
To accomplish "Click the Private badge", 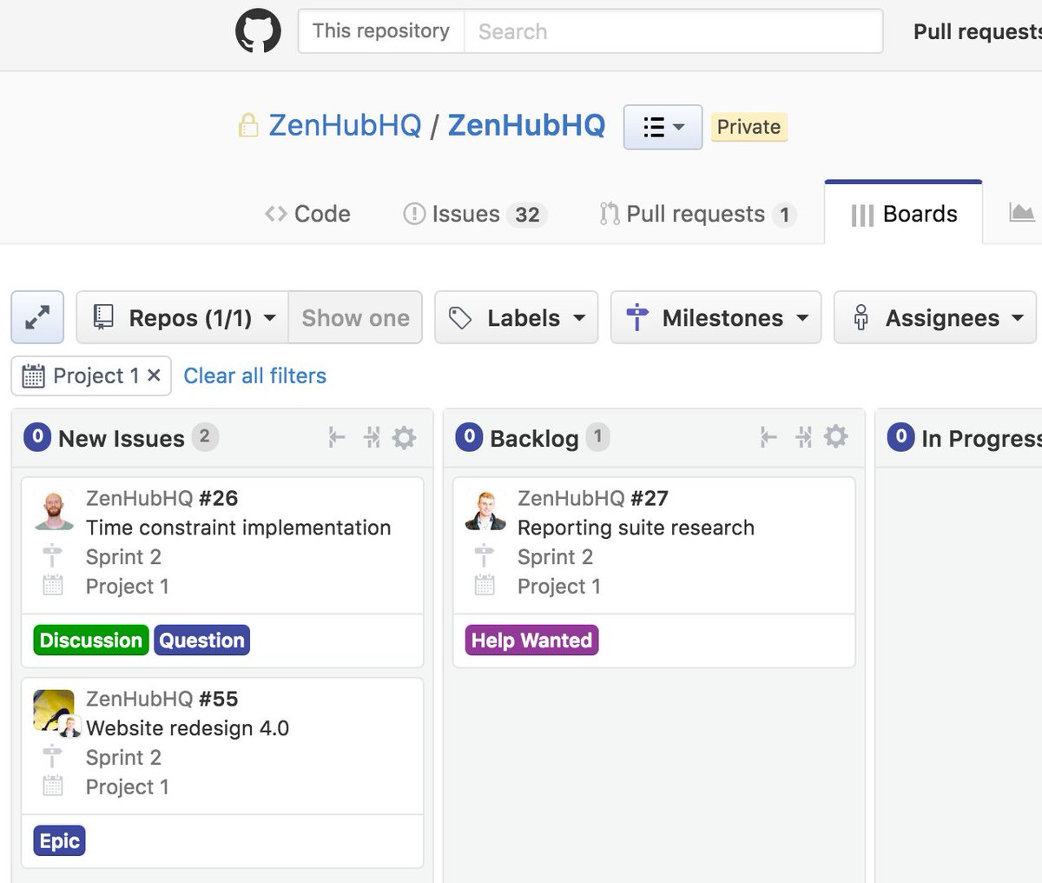I will 749,127.
